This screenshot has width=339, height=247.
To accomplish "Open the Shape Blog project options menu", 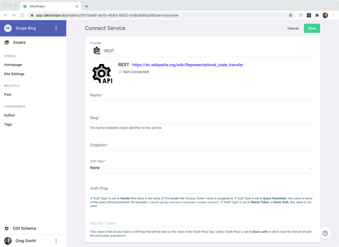I will (56, 28).
